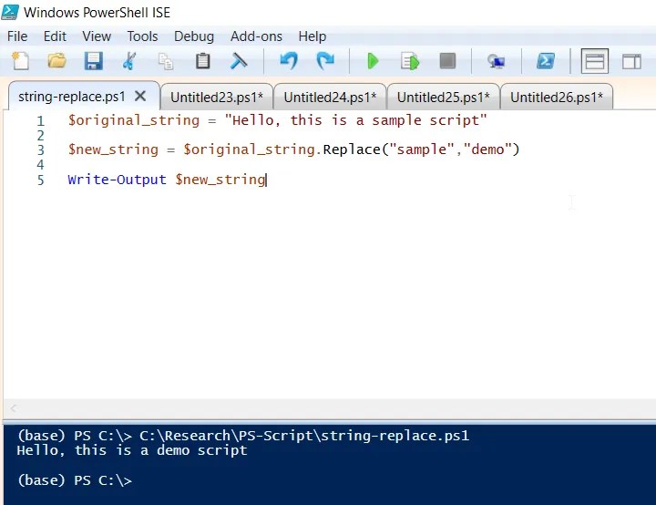The height and width of the screenshot is (505, 656).
Task: Open a script with the folder icon
Action: (x=56, y=61)
